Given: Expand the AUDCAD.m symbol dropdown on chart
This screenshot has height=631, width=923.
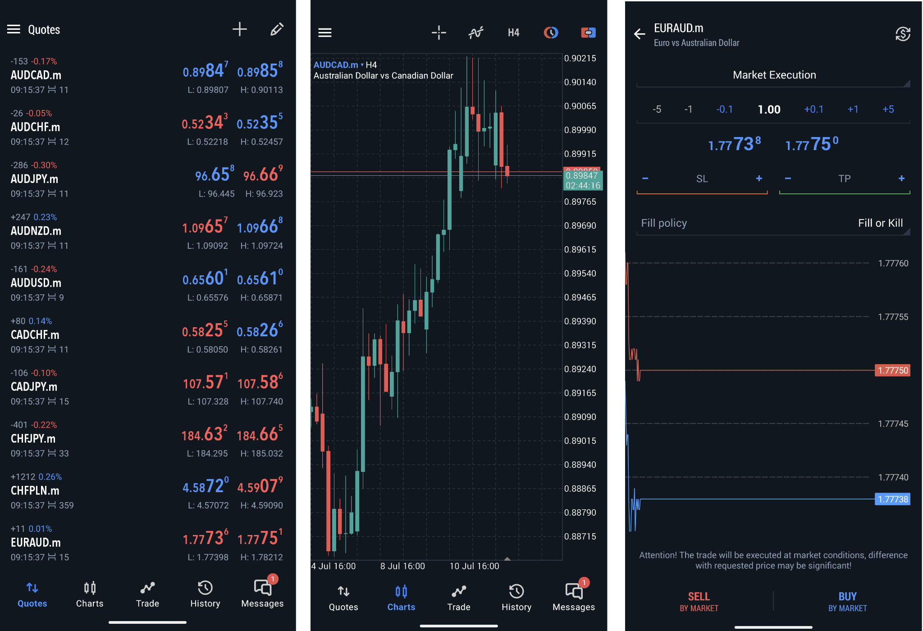Looking at the screenshot, I should [339, 65].
